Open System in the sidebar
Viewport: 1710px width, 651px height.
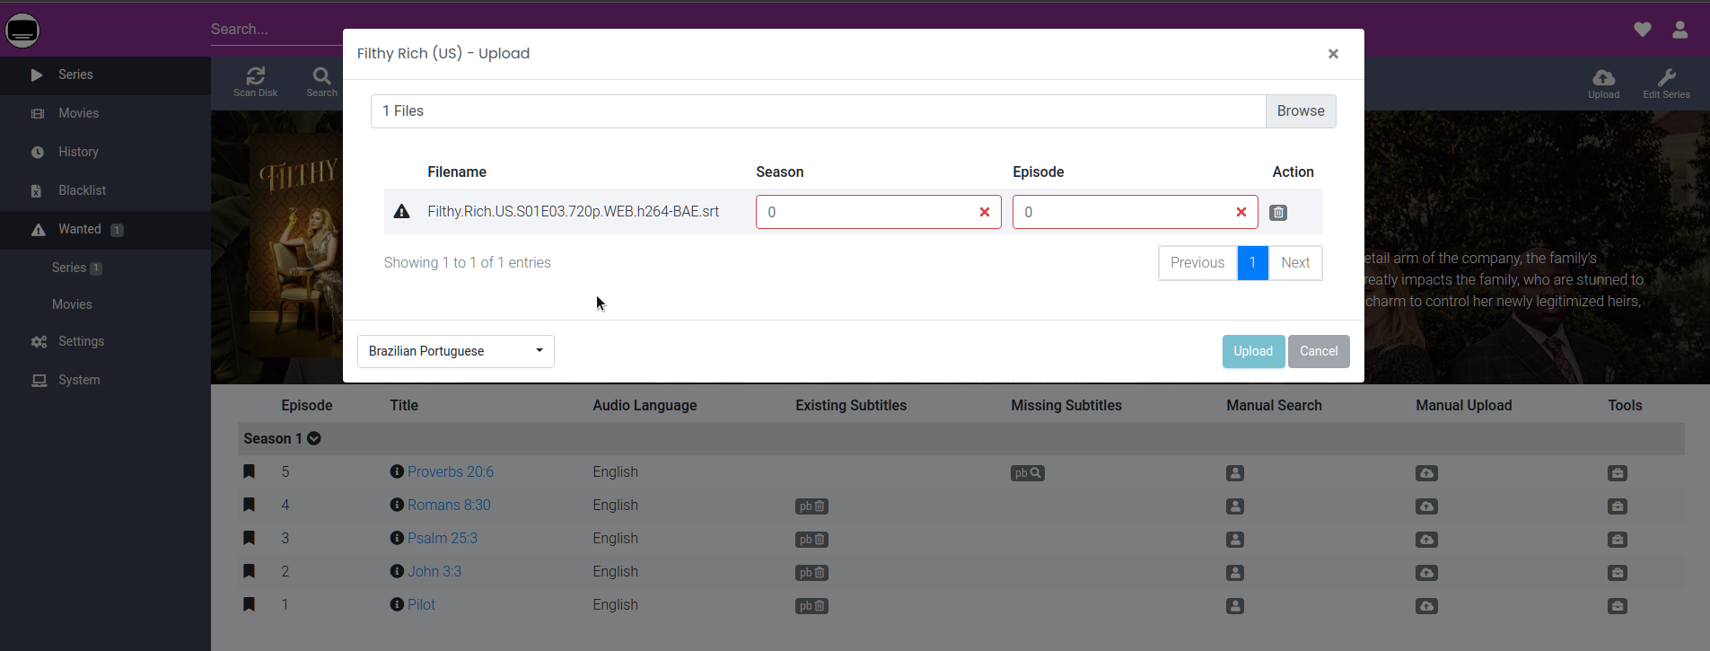[105, 381]
